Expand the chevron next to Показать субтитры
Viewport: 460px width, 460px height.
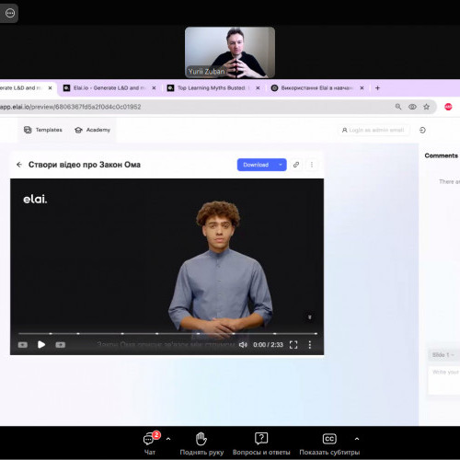pyautogui.click(x=357, y=439)
